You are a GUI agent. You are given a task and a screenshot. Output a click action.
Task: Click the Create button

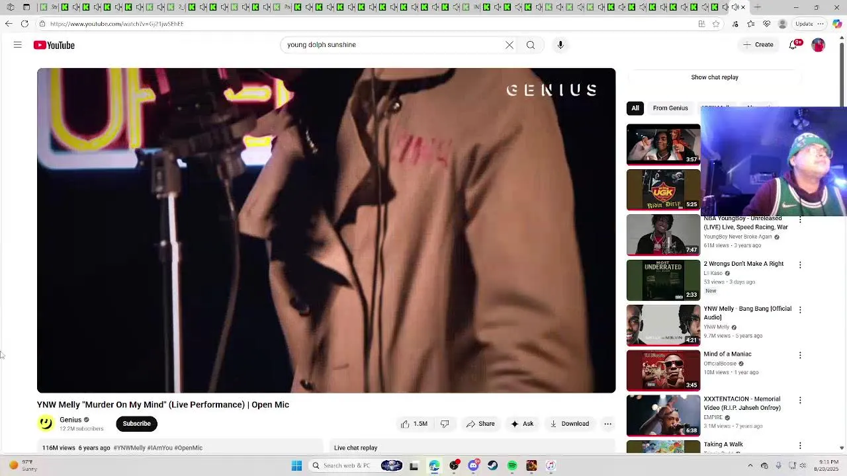click(758, 45)
